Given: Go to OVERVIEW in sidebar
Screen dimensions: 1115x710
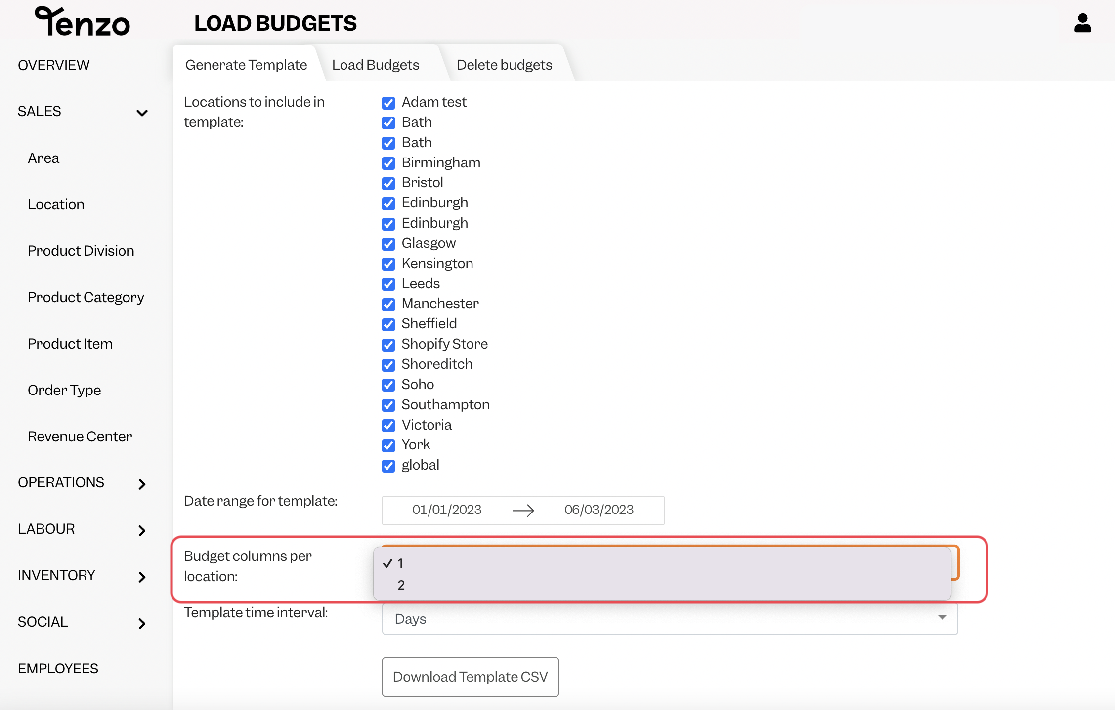Looking at the screenshot, I should [54, 65].
